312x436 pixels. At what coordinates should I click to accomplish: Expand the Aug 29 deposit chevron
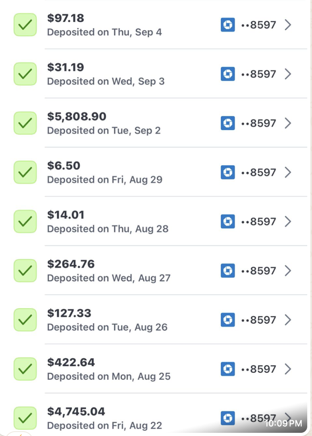tap(288, 172)
